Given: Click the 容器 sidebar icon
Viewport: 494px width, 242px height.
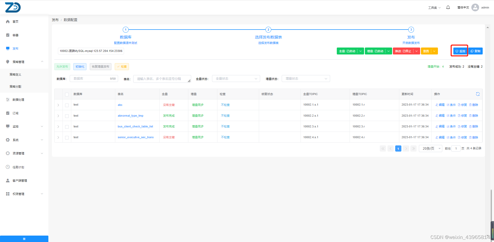Looking at the screenshot, I should coord(8,35).
